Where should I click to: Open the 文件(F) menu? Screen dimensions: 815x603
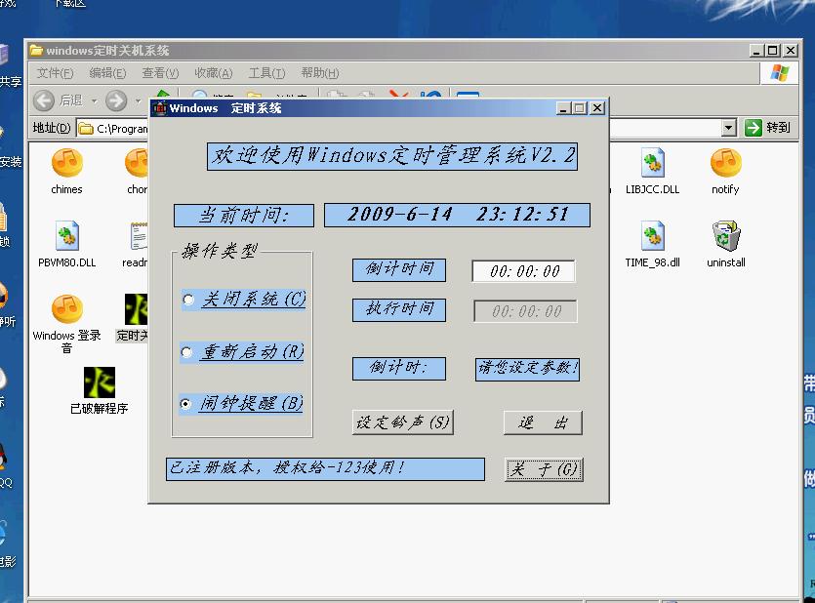tap(55, 73)
